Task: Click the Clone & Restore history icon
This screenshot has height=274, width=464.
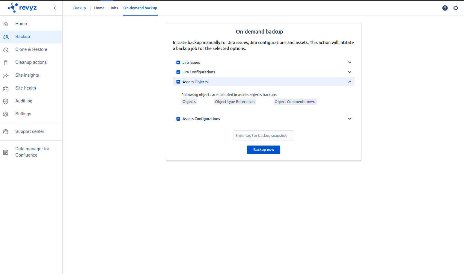Action: coord(6,50)
